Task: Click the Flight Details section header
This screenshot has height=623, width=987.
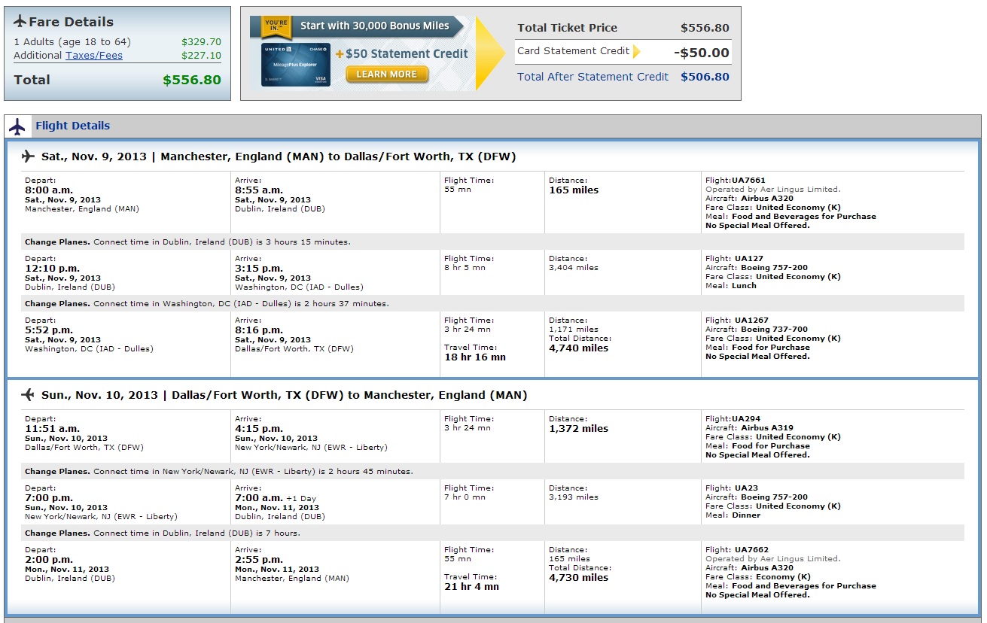Action: (x=492, y=126)
